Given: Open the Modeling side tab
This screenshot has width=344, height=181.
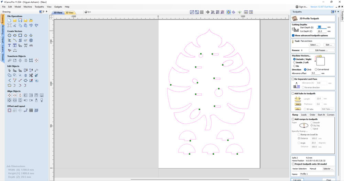Looking at the screenshot, I should (x=3, y=29).
